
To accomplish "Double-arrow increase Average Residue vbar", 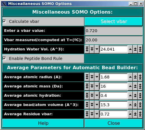I will point(135,114).
